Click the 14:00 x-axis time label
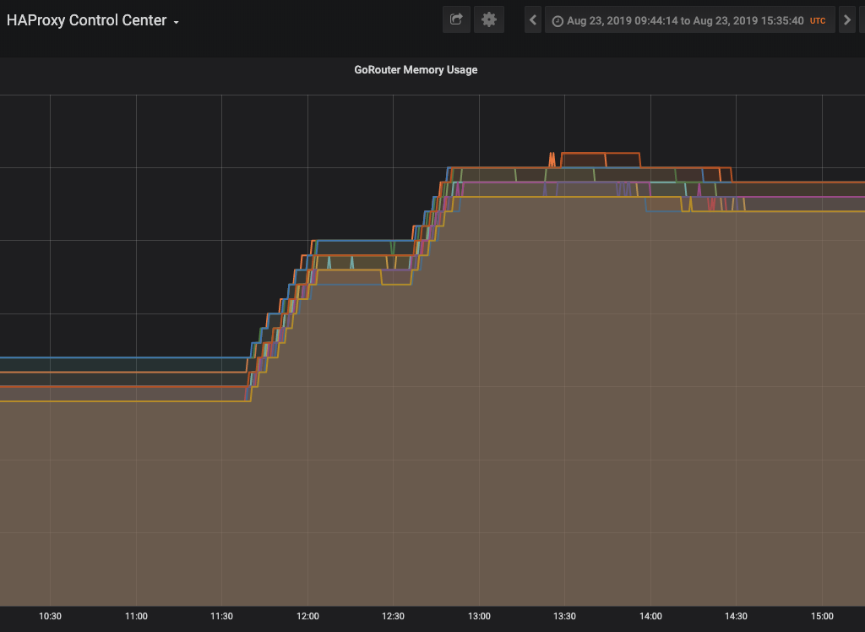This screenshot has width=865, height=632. (x=650, y=616)
